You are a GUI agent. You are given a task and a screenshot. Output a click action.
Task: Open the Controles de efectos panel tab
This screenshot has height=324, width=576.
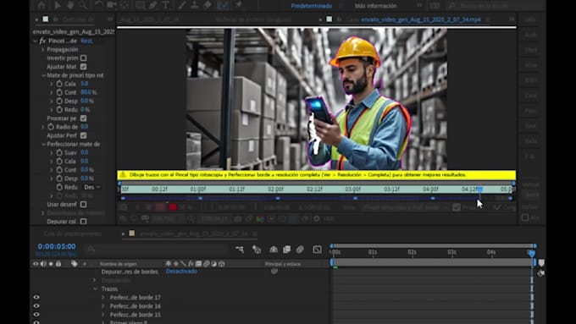(78, 19)
